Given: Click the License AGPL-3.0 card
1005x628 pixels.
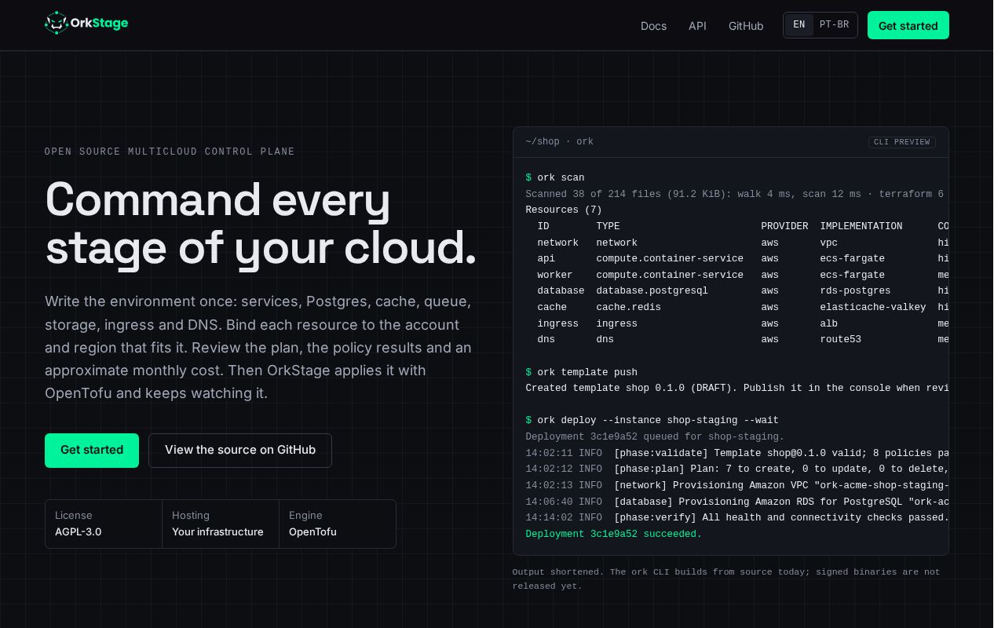Looking at the screenshot, I should pyautogui.click(x=104, y=524).
